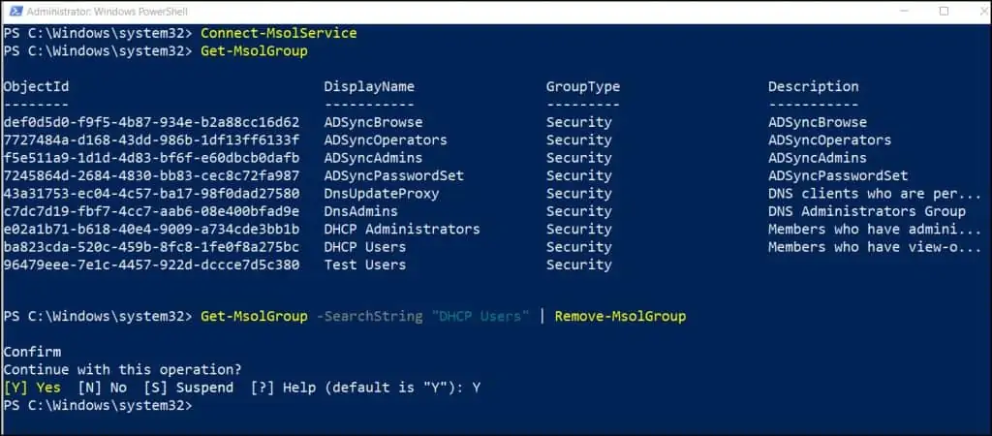Image resolution: width=992 pixels, height=436 pixels.
Task: Click DnsUpdateProxy display name
Action: coord(382,193)
